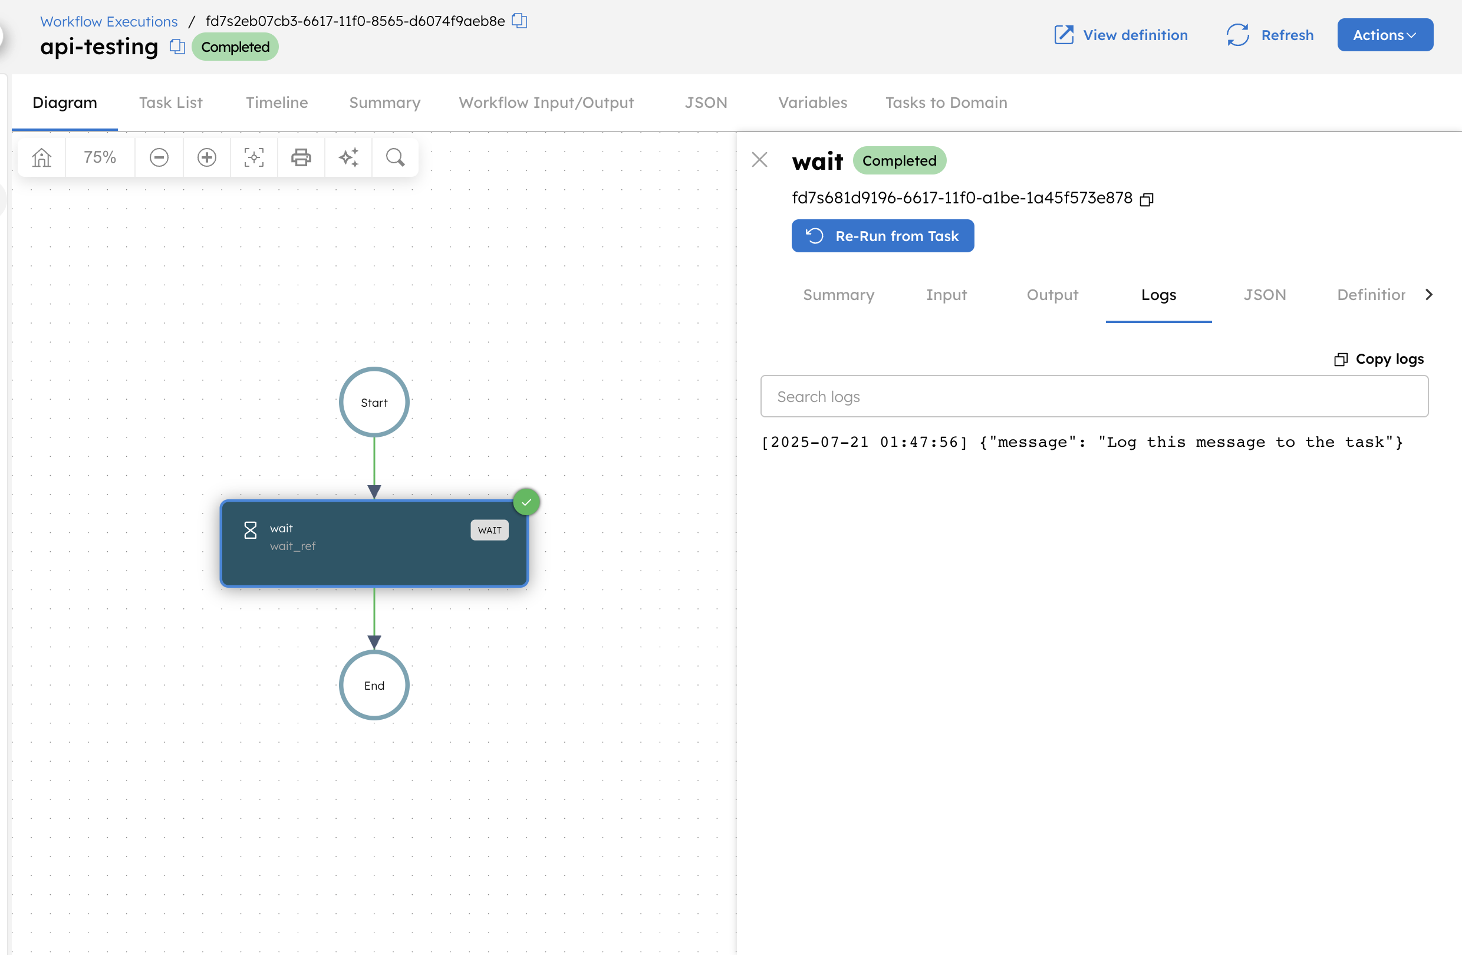Click Re-Run from Task button
This screenshot has width=1462, height=955.
(x=882, y=236)
